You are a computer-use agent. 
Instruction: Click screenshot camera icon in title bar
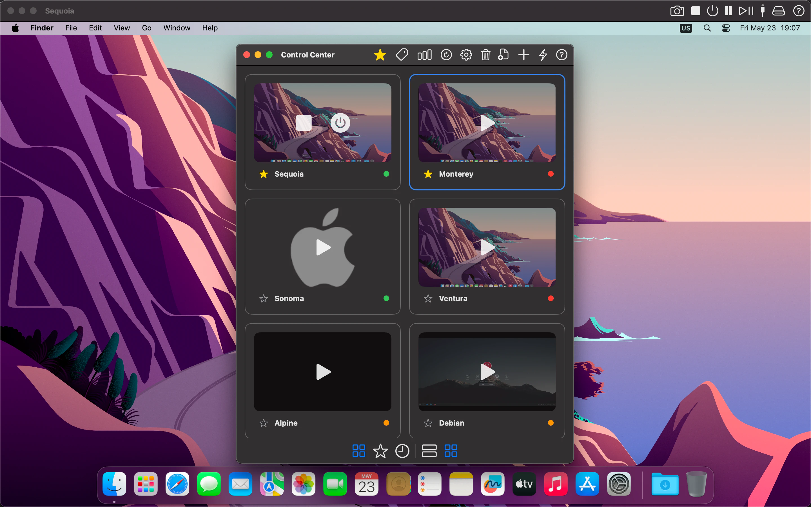[677, 11]
